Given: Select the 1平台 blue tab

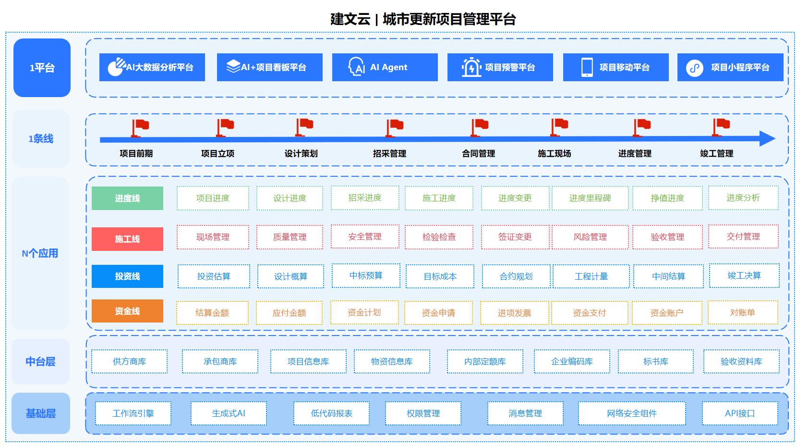Looking at the screenshot, I should pos(42,68).
